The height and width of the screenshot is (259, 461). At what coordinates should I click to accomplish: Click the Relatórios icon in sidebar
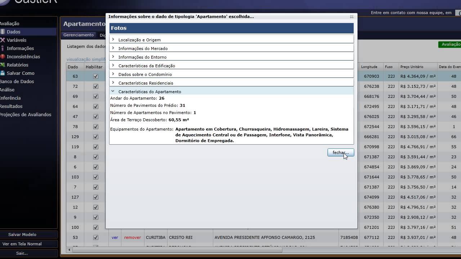pos(3,65)
